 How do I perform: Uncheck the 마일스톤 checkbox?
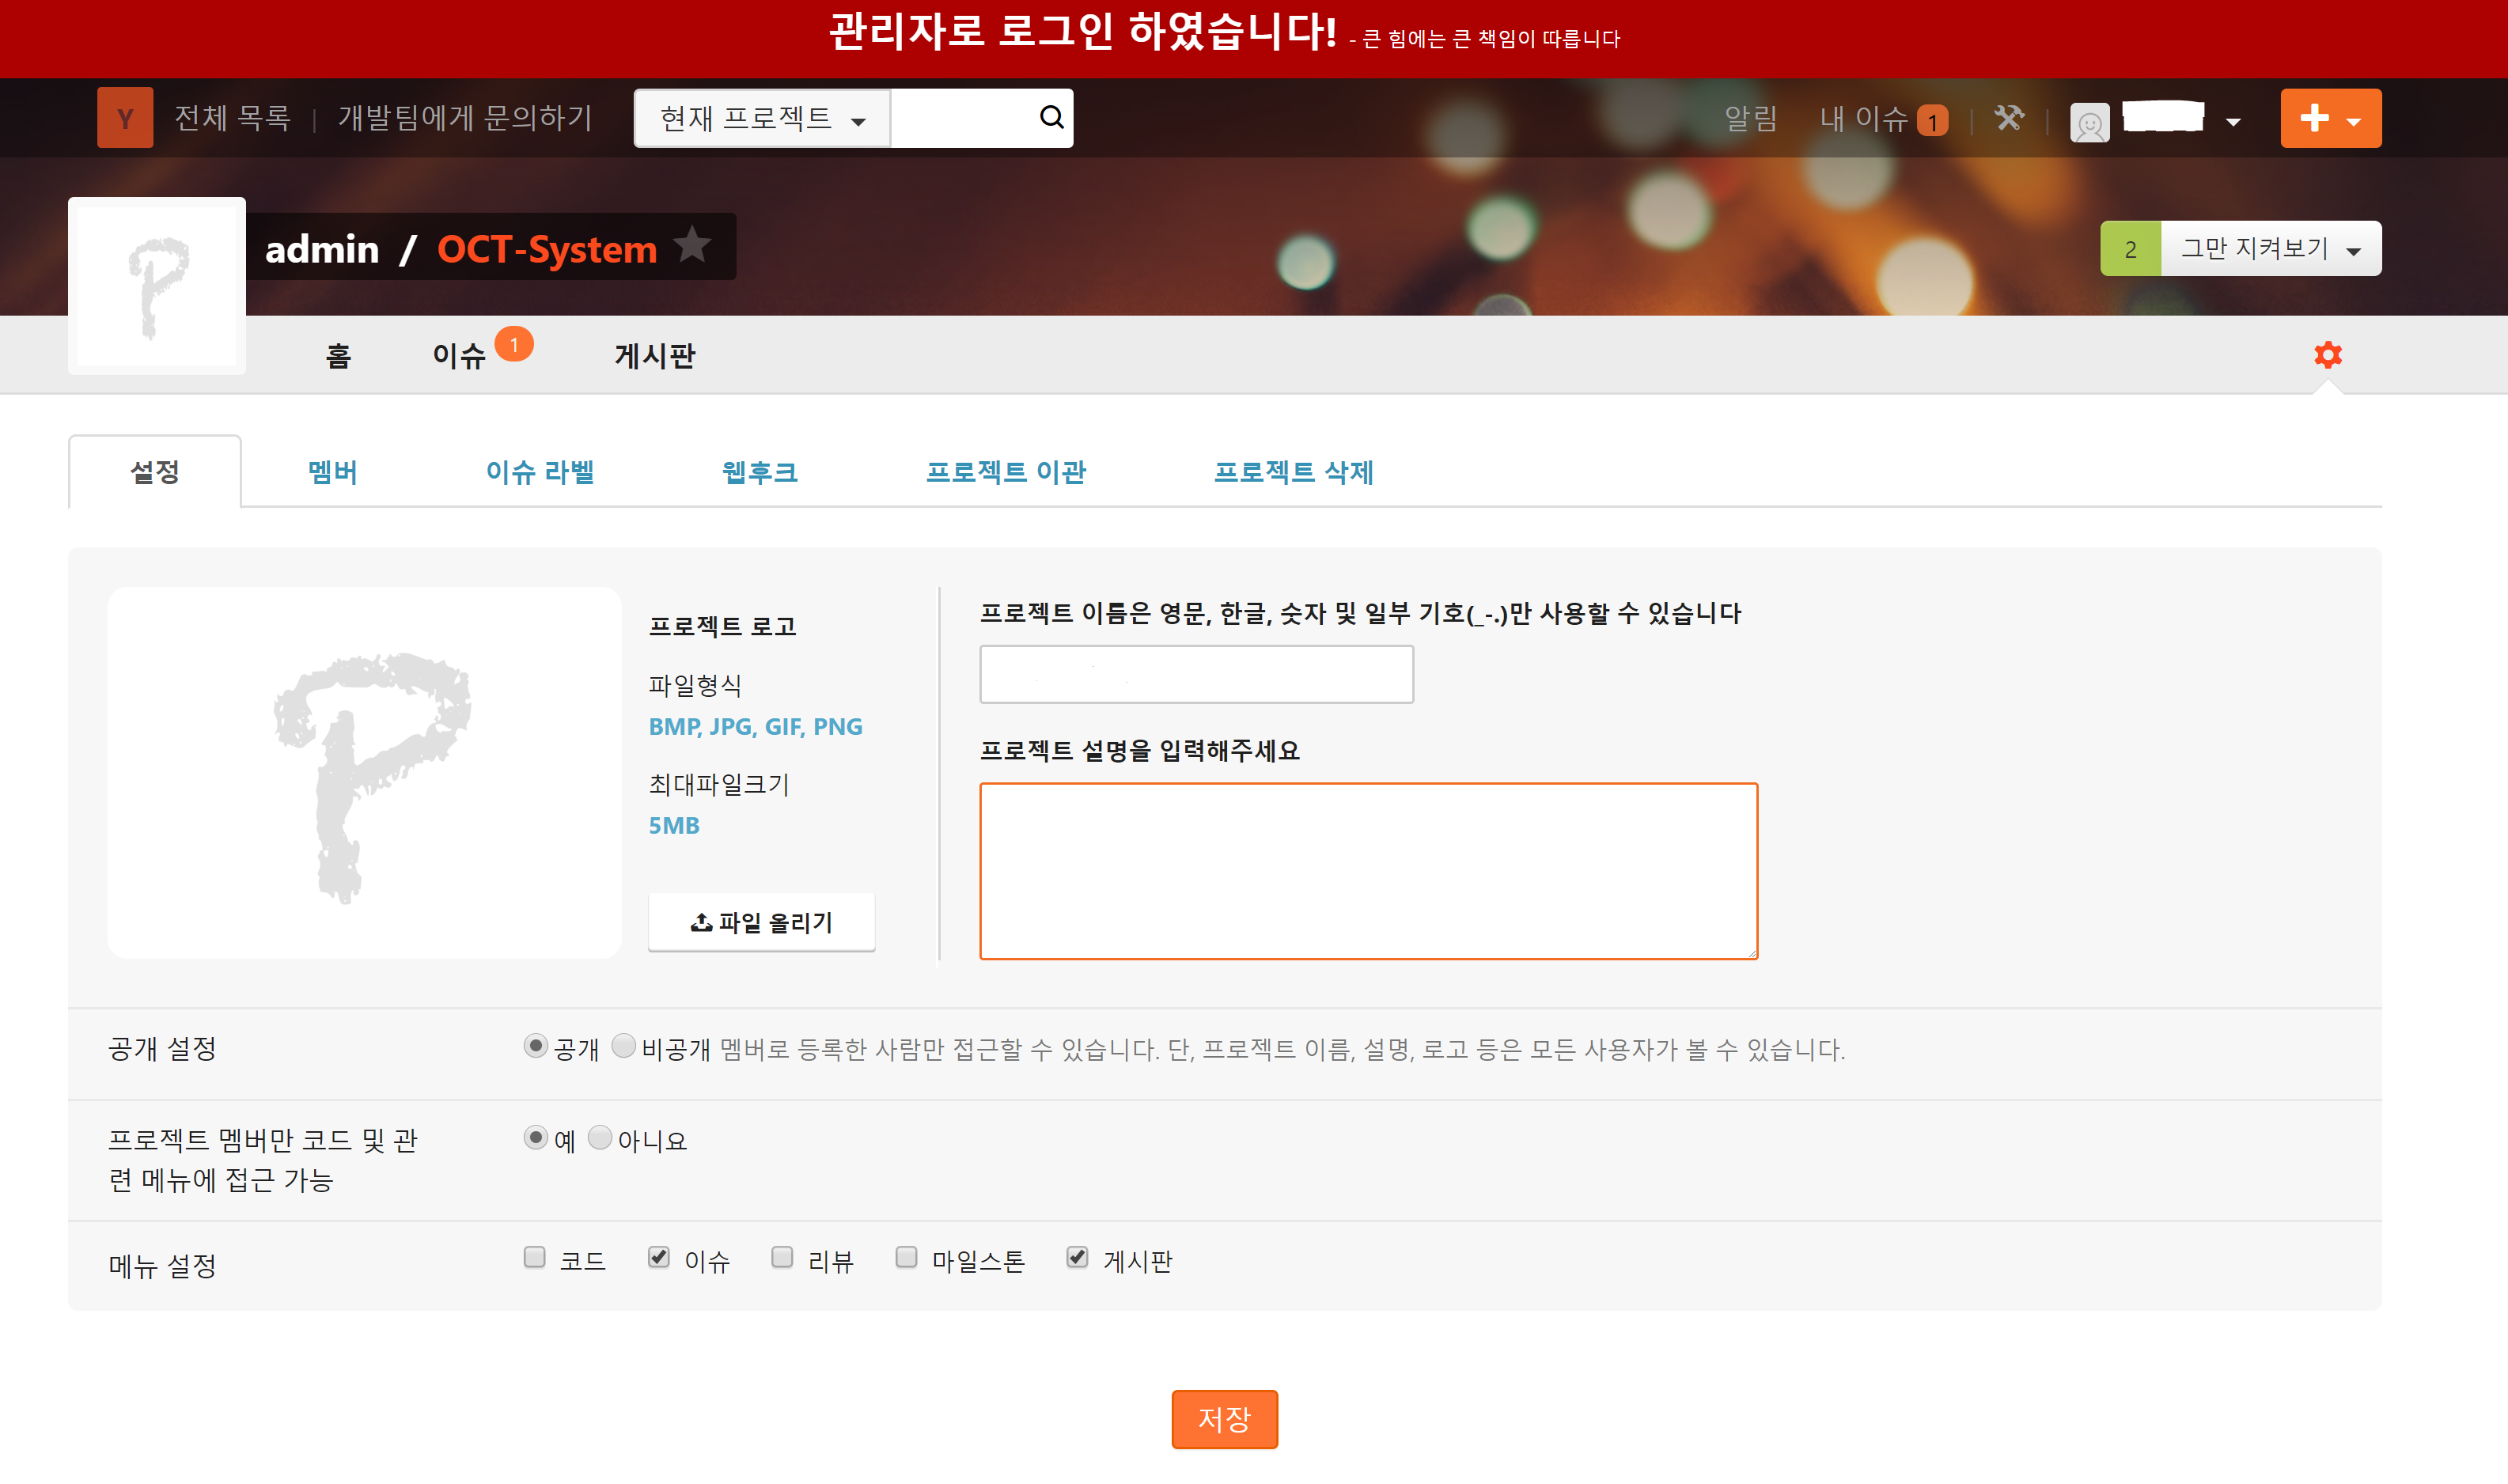click(906, 1258)
